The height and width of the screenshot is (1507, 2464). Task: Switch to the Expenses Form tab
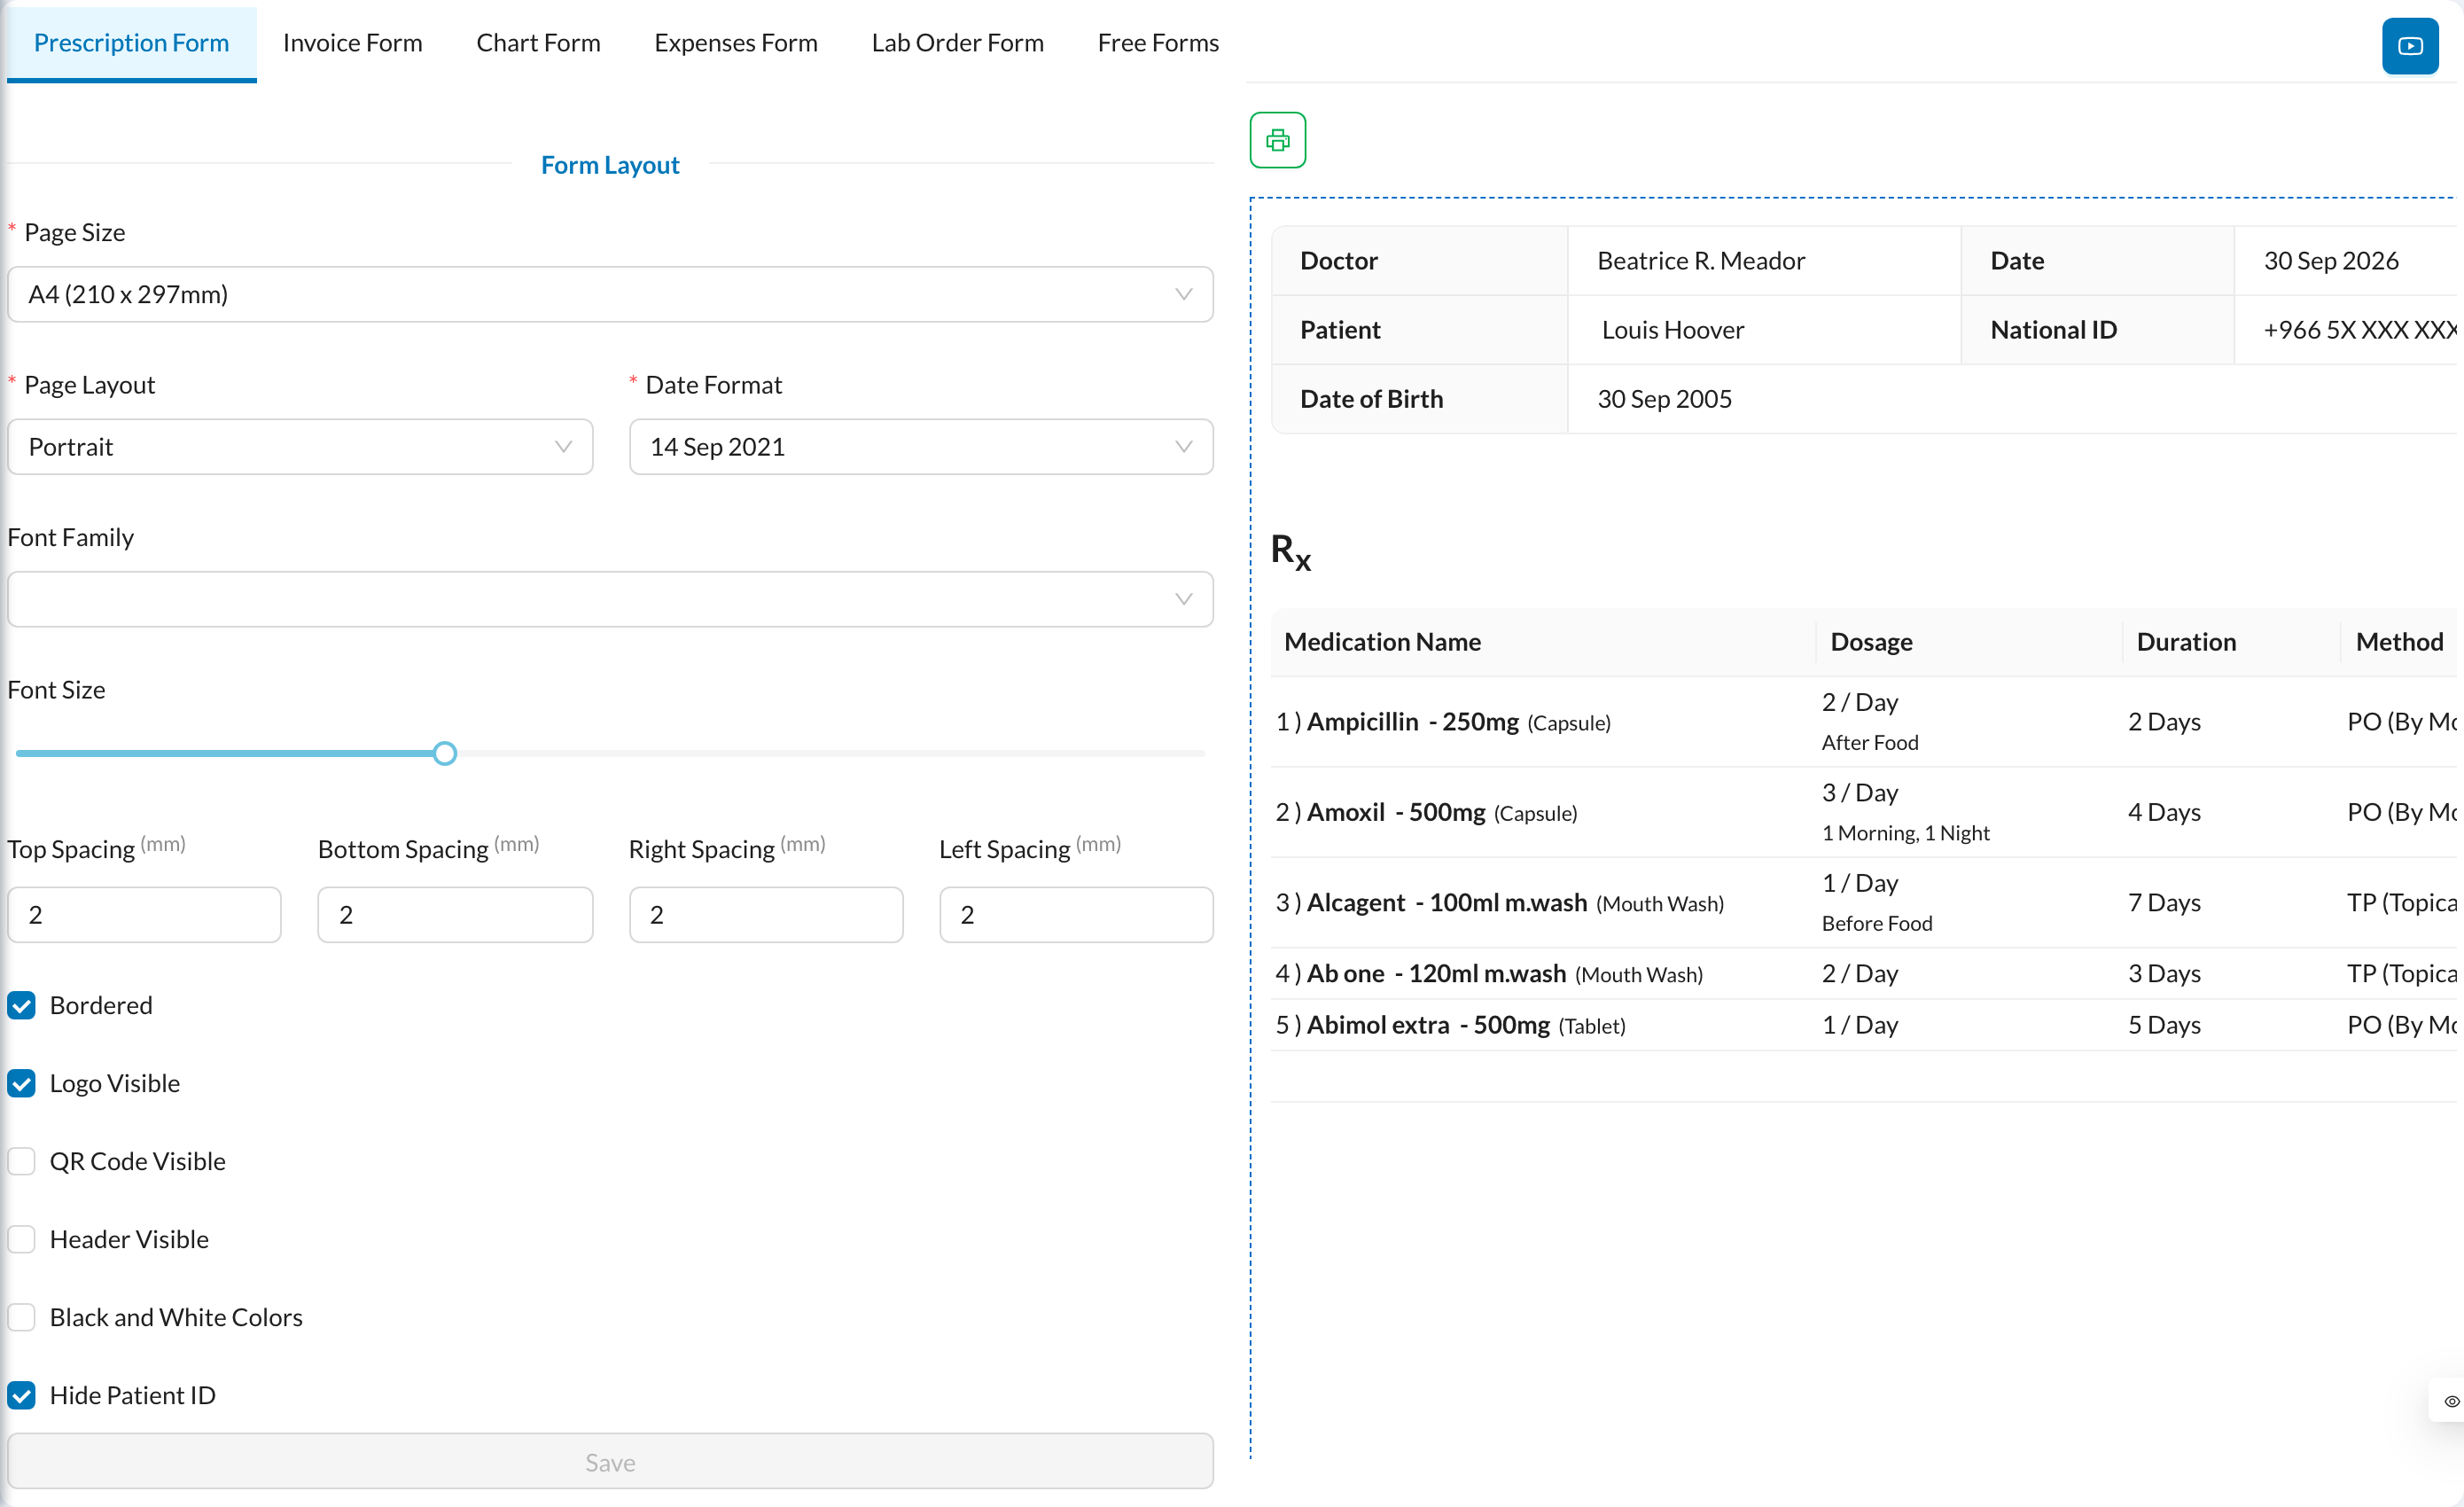735,43
